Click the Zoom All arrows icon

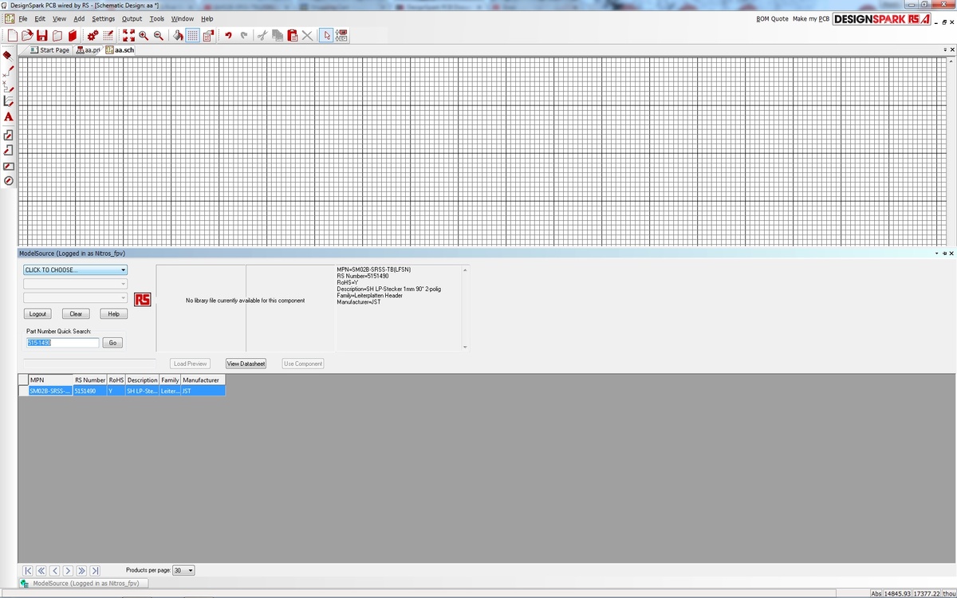[128, 35]
